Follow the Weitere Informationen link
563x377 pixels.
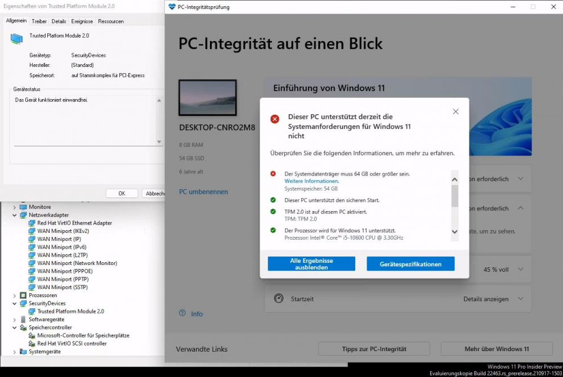tap(311, 181)
